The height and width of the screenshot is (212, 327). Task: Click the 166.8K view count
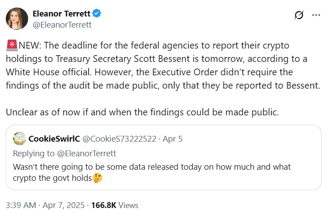point(103,205)
